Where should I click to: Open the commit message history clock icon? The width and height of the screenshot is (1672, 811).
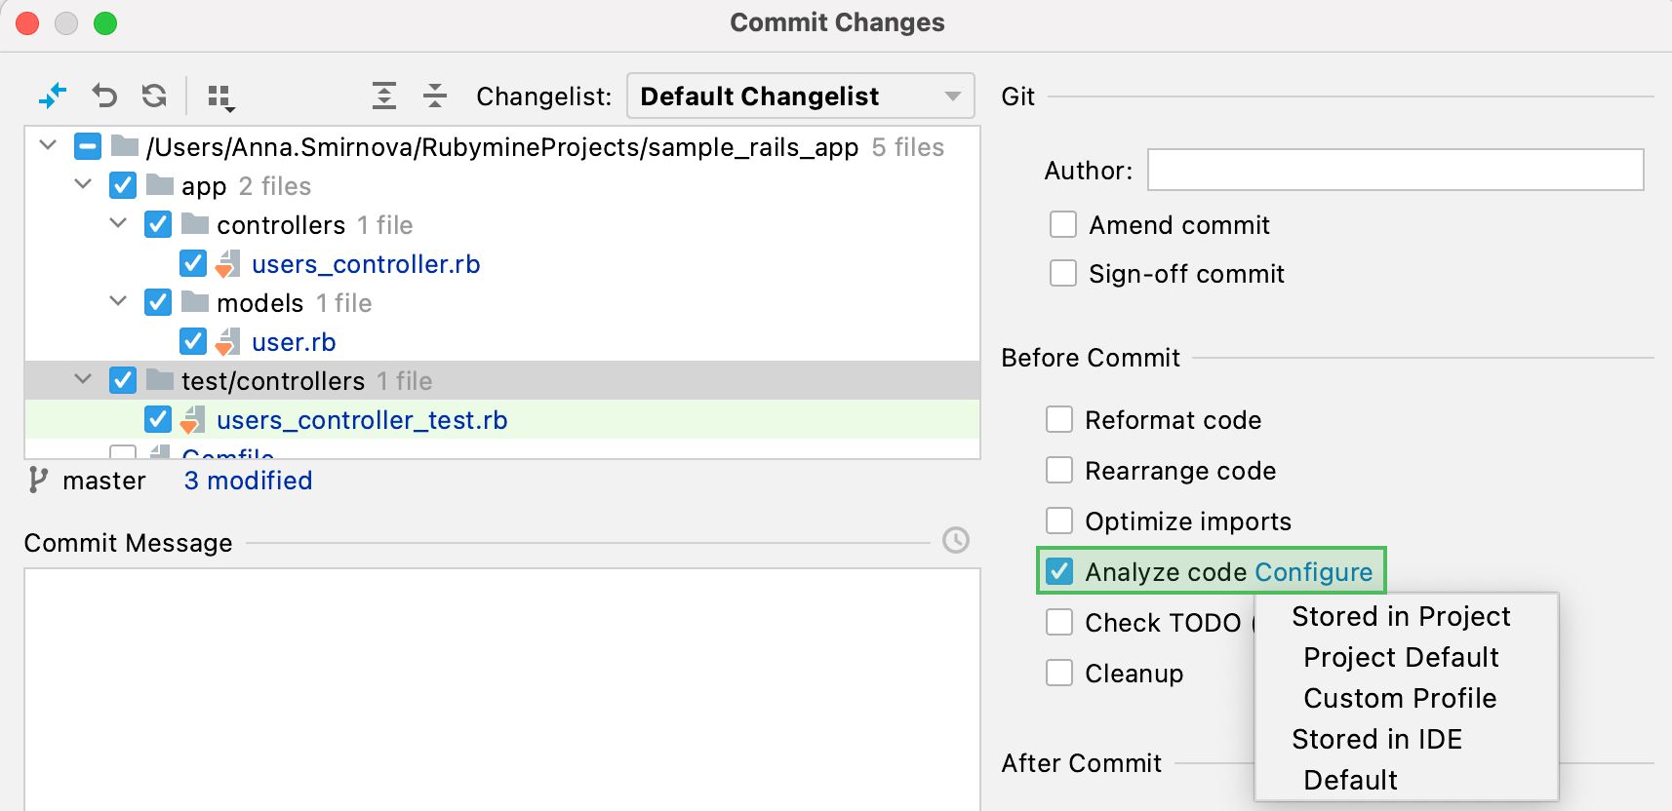click(x=956, y=540)
